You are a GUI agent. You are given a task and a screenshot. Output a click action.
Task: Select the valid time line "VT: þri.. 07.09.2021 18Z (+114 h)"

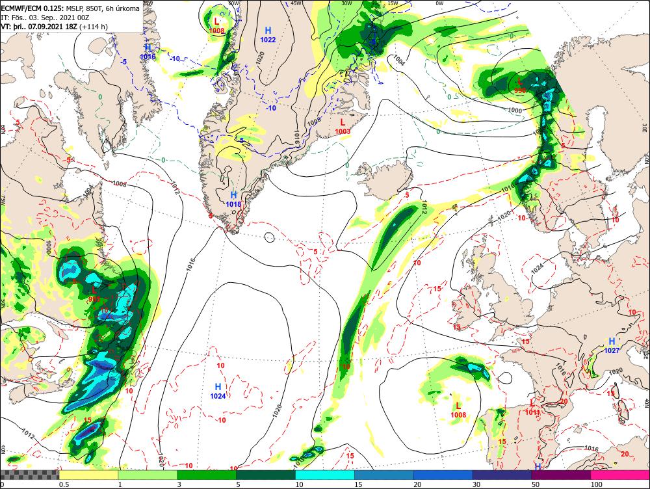click(x=54, y=27)
